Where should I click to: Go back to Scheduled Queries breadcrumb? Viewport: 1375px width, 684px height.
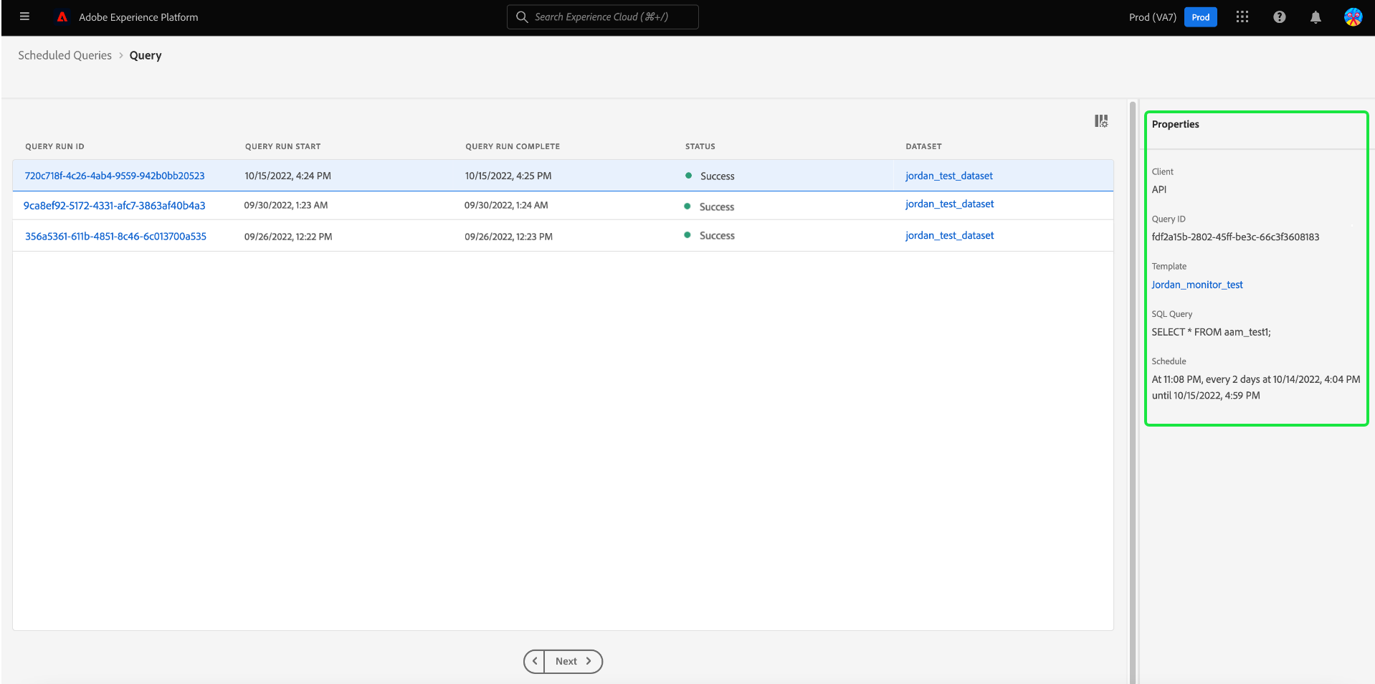[x=65, y=55]
